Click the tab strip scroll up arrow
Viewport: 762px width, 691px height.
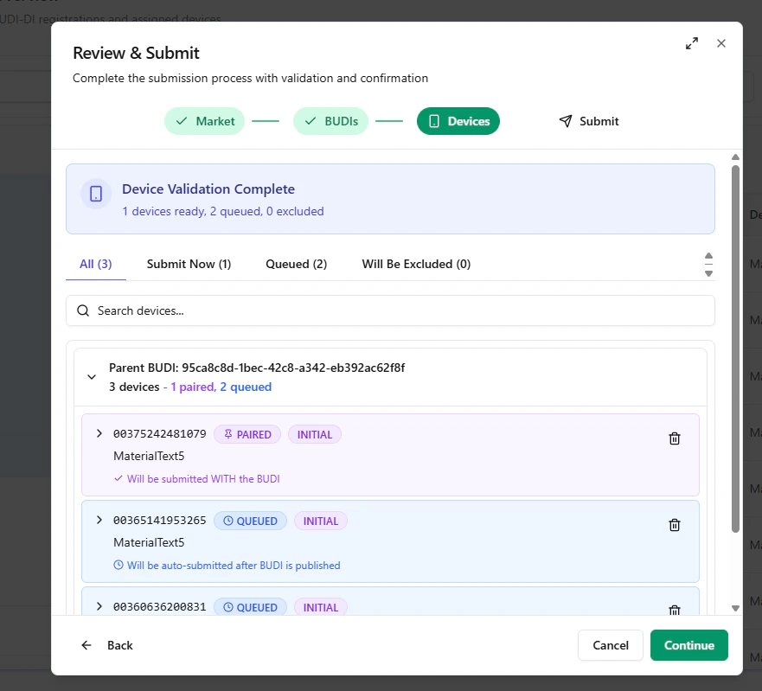(708, 256)
